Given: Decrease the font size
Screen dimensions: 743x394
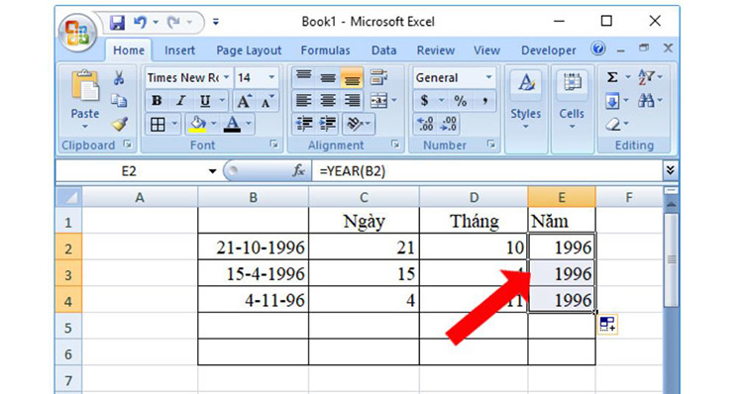Looking at the screenshot, I should [266, 101].
